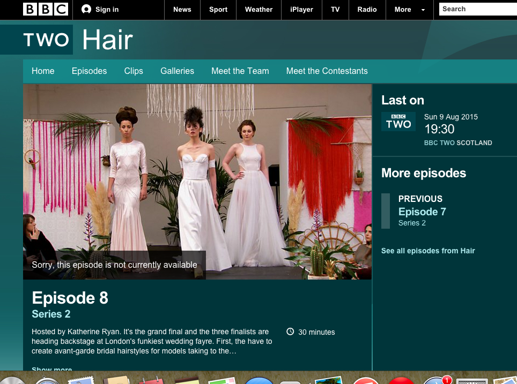Click the Series 2 text under Episode 7
517x384 pixels.
tap(412, 223)
